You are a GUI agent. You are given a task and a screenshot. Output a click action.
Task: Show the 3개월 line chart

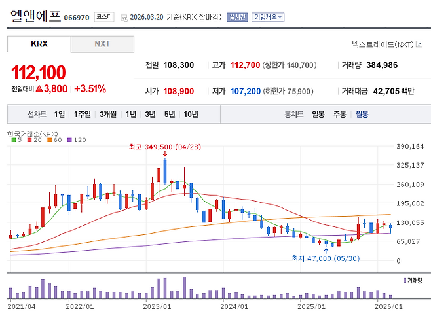[x=108, y=114]
